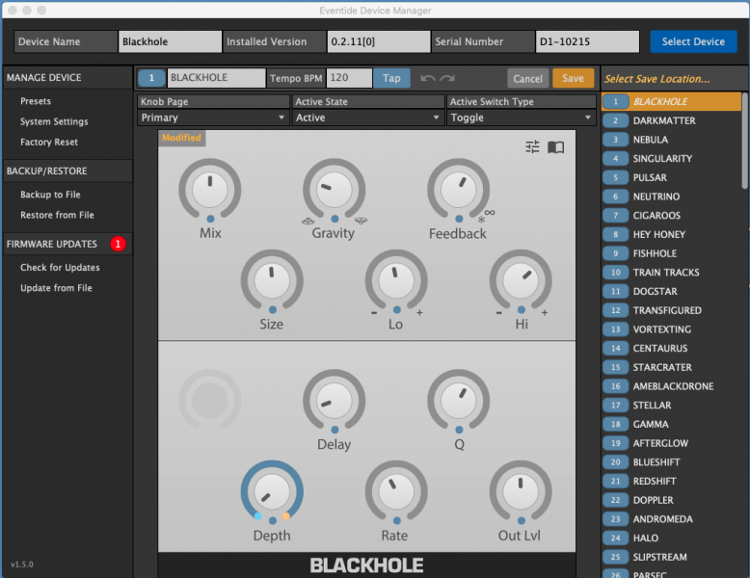
Task: Edit the Tempo BPM 120 field
Action: [349, 78]
